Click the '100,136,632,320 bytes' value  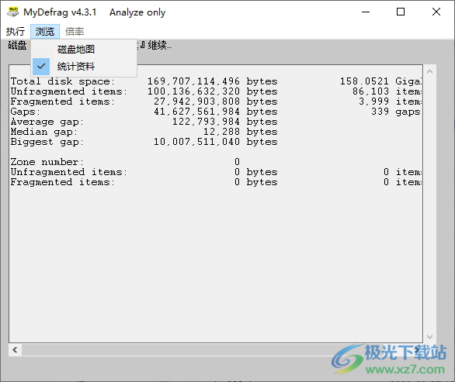[x=213, y=91]
